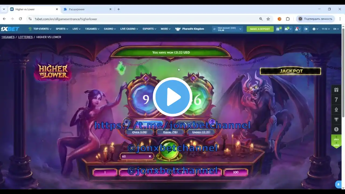This screenshot has height=194, width=345.
Task: Bet on Equal (98)
Action: tap(170, 132)
